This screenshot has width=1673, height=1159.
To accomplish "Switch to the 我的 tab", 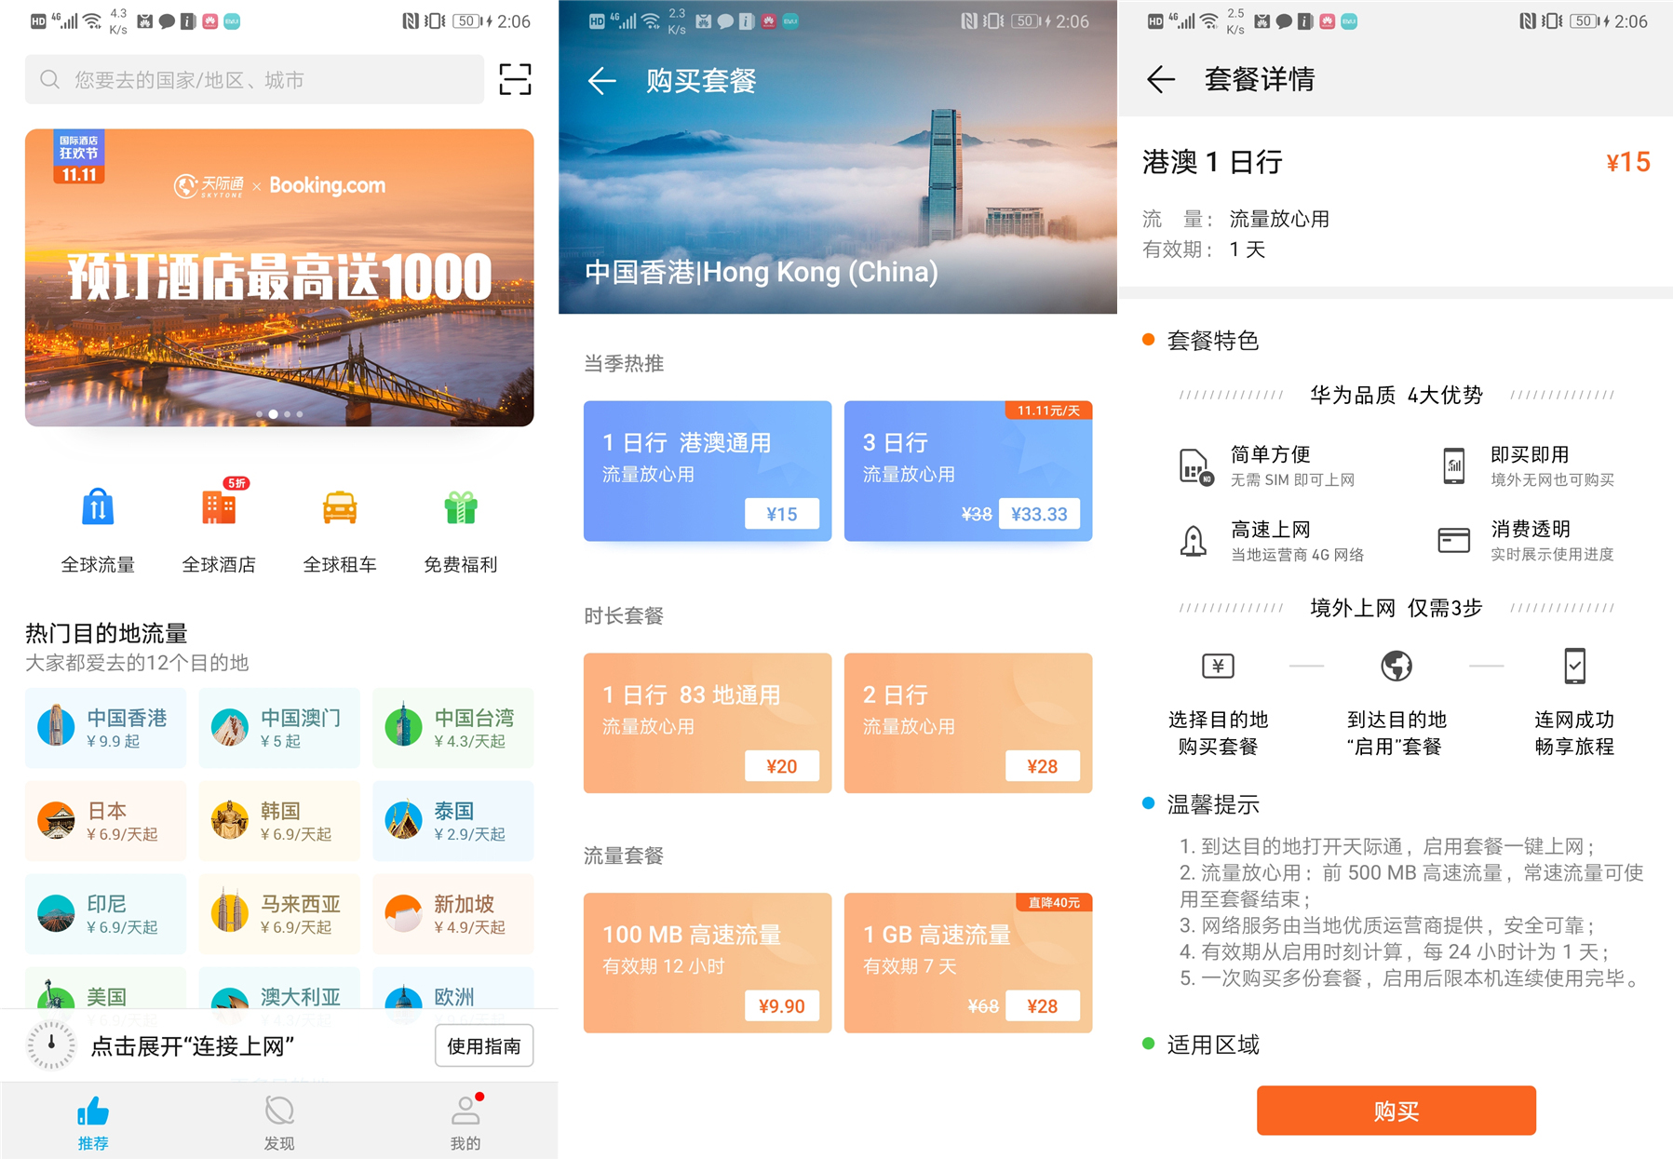I will pyautogui.click(x=465, y=1122).
